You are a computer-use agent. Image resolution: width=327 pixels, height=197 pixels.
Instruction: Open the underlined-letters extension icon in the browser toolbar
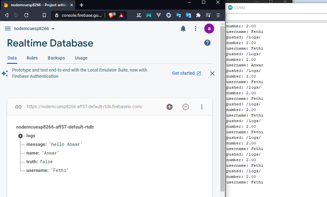(139, 15)
